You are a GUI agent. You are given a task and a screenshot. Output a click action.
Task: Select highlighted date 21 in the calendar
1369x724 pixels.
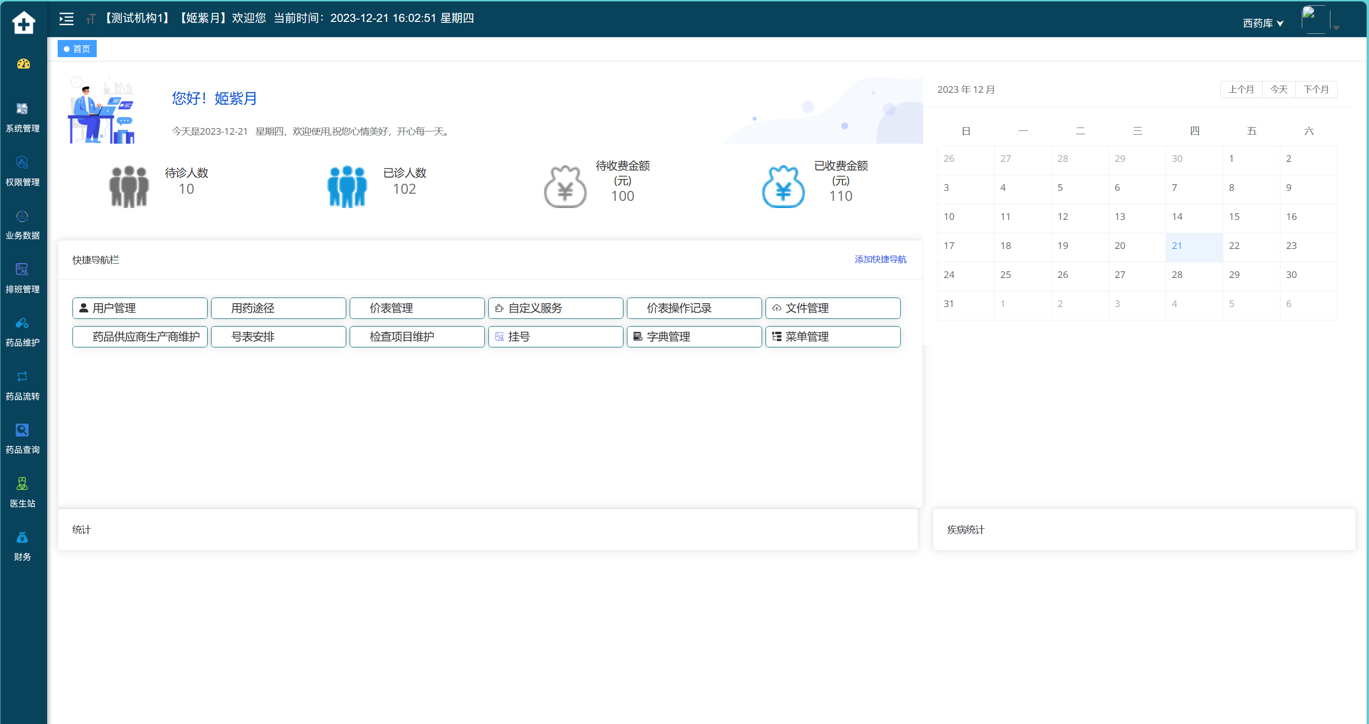coord(1194,247)
